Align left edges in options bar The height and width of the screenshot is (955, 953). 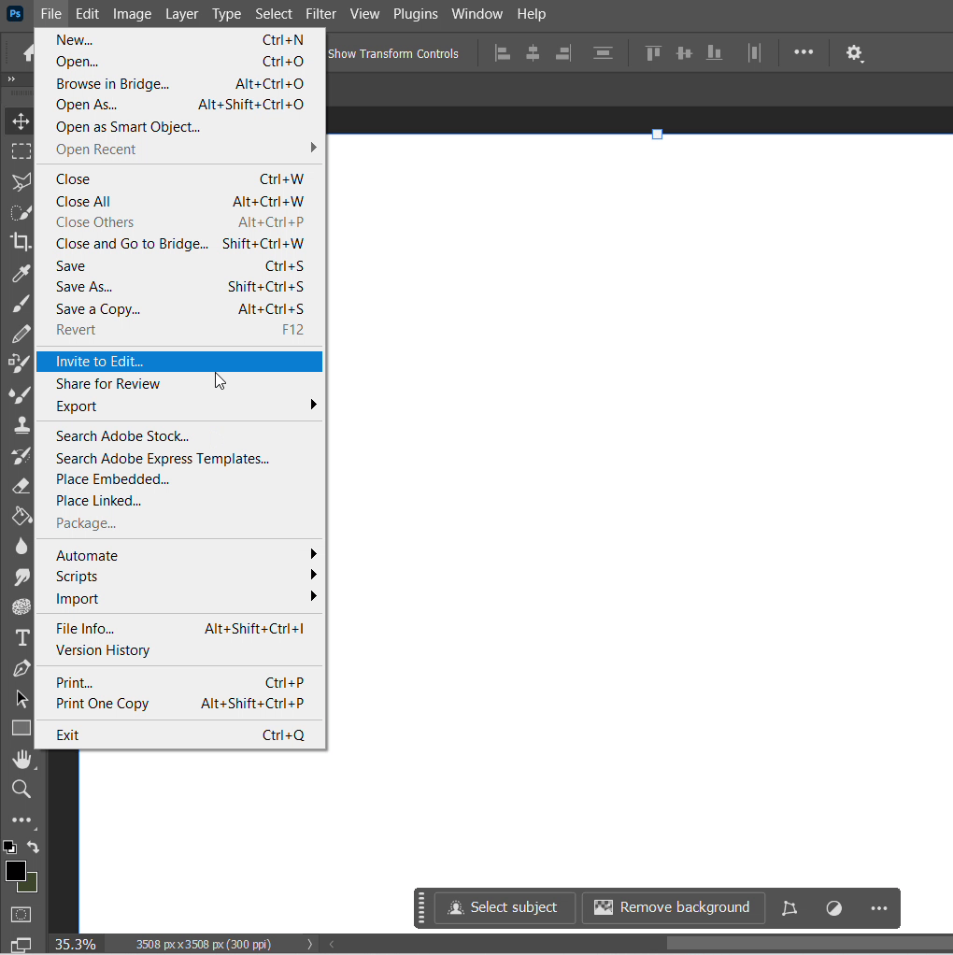[x=503, y=53]
